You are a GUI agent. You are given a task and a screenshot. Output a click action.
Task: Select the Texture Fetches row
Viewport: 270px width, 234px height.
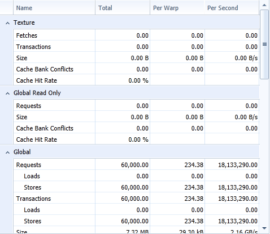(x=136, y=35)
